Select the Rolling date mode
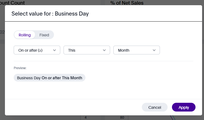This screenshot has height=120, width=204. click(x=25, y=35)
